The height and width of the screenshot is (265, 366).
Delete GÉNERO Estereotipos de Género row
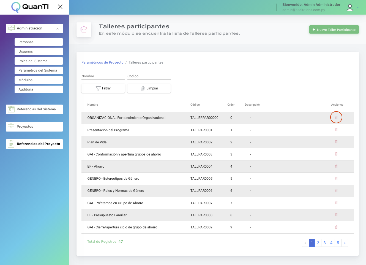click(x=336, y=178)
